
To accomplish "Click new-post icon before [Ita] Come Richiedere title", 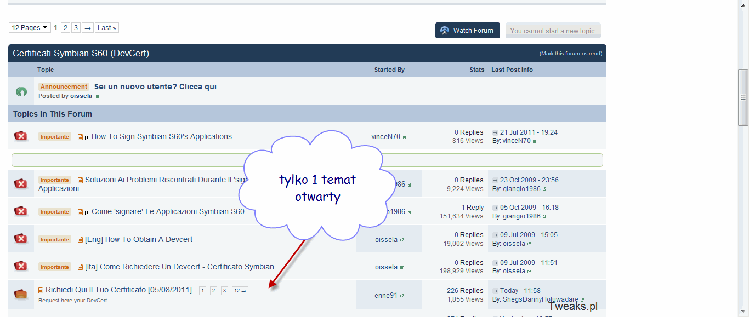I will tap(80, 267).
